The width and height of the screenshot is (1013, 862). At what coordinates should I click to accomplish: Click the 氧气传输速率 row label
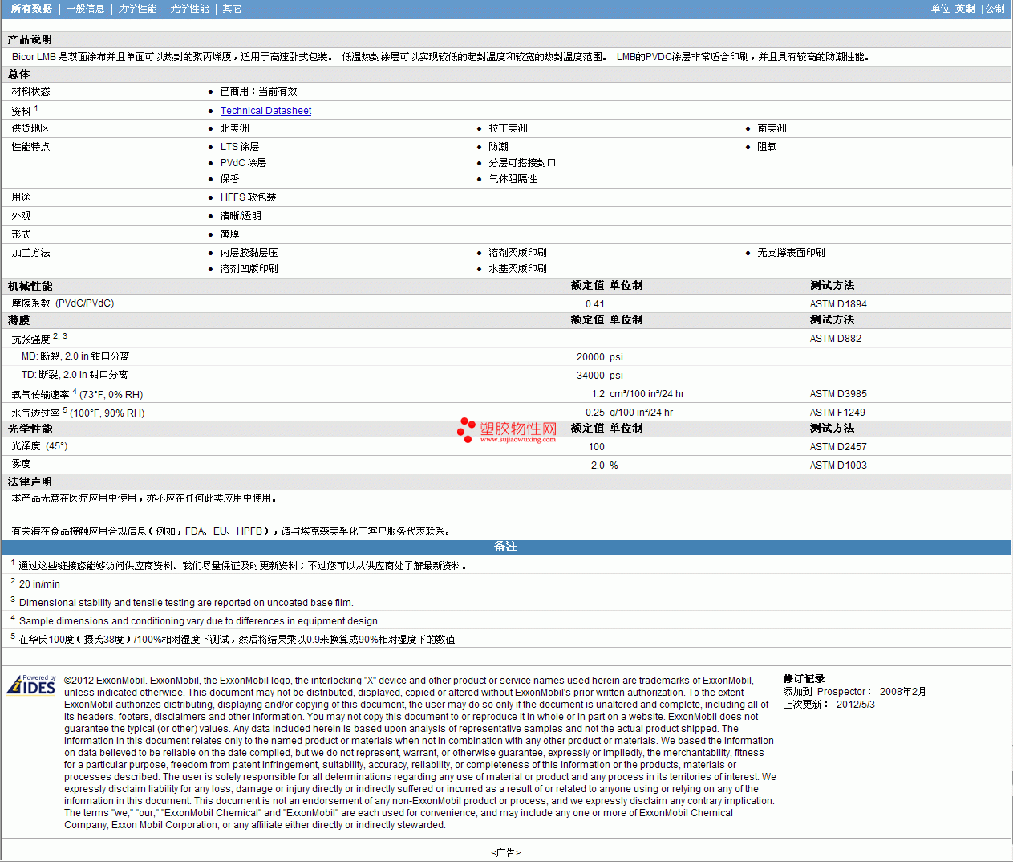[77, 394]
